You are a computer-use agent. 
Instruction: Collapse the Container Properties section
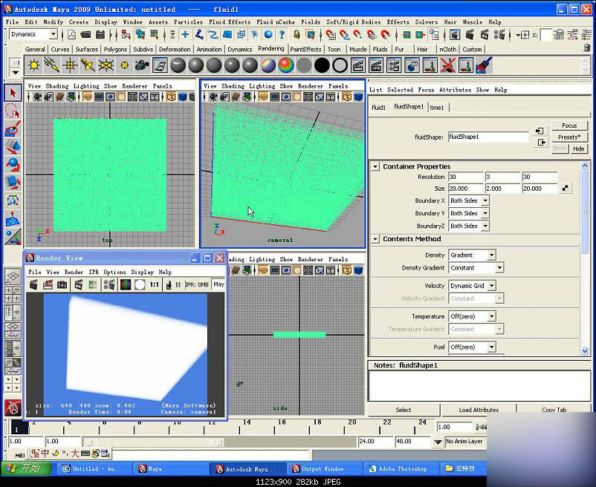click(x=375, y=166)
